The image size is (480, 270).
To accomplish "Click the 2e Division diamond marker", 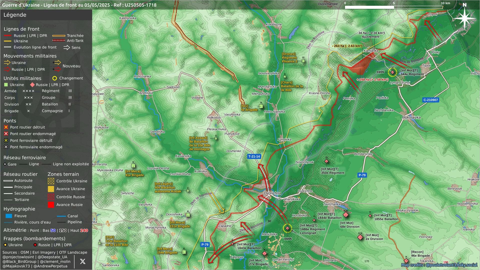I will [360, 237].
